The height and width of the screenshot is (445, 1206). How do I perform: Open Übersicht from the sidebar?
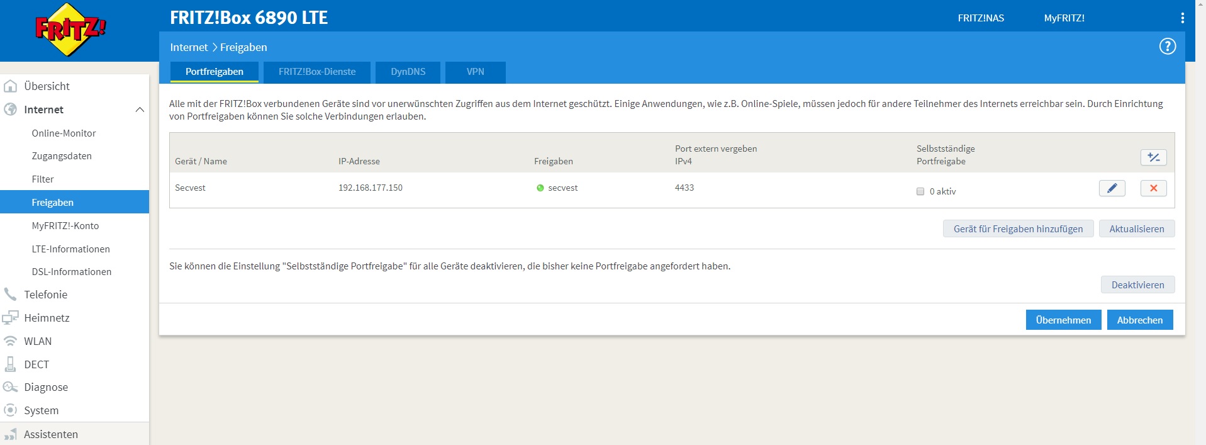click(x=47, y=86)
